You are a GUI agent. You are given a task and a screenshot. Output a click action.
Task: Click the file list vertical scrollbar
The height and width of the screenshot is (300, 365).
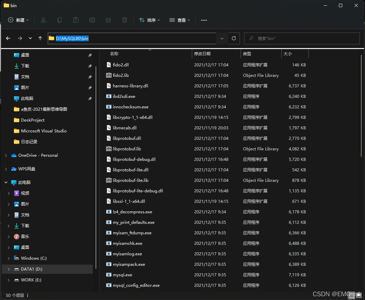pyautogui.click(x=361, y=106)
